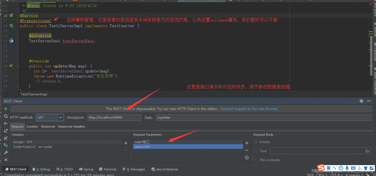Click the replay recent requests icon
This screenshot has height=176, width=376.
pos(6,116)
